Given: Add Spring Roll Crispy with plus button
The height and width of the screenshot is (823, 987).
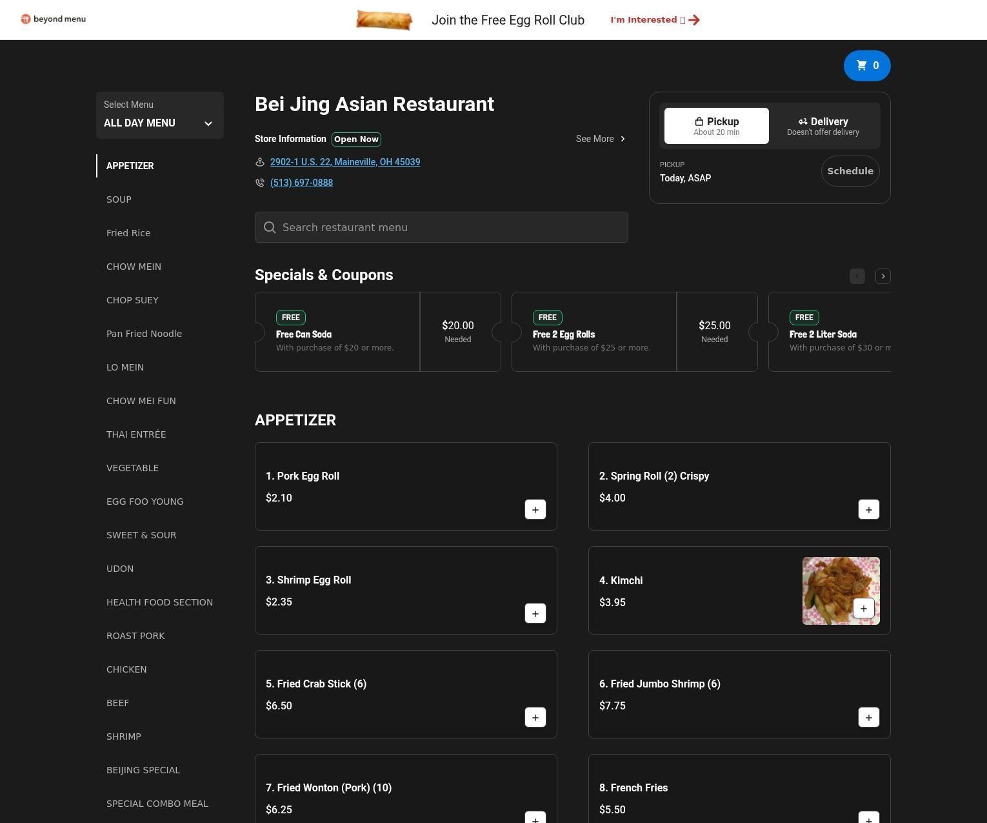Looking at the screenshot, I should [x=868, y=509].
